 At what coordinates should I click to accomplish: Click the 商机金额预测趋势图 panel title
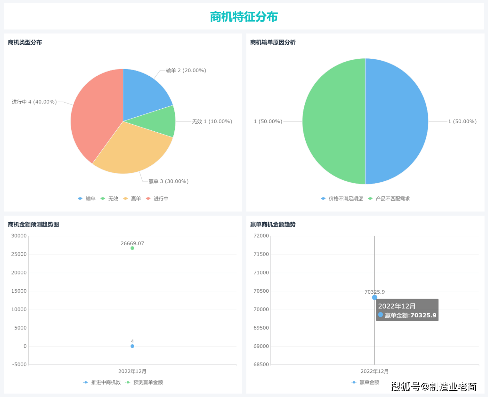tap(33, 224)
